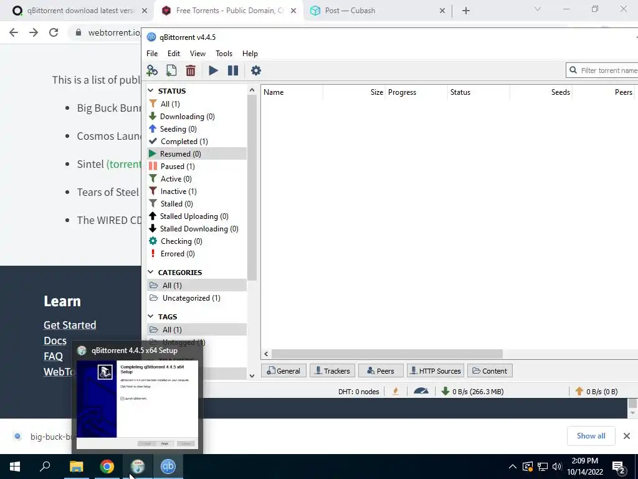Toggle alternative speed limits speedometer icon
Image resolution: width=638 pixels, height=479 pixels.
click(421, 392)
